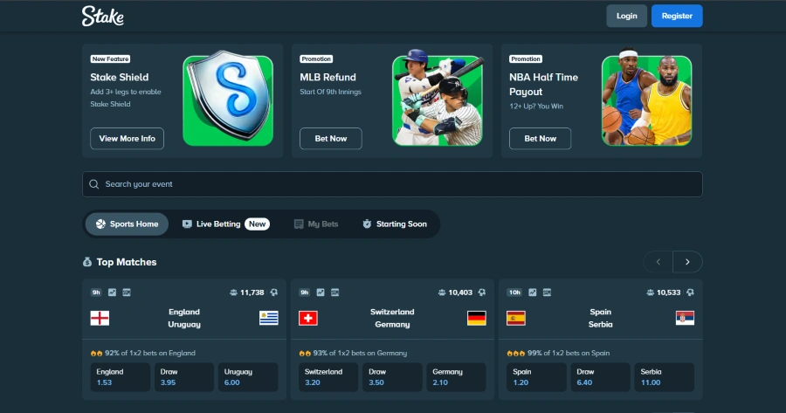Click the bettors count icon on England card
The image size is (786, 413).
(x=233, y=293)
